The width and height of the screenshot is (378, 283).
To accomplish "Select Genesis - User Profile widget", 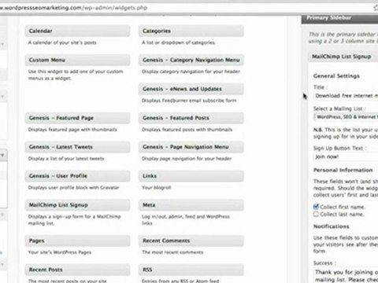I will 77,176.
